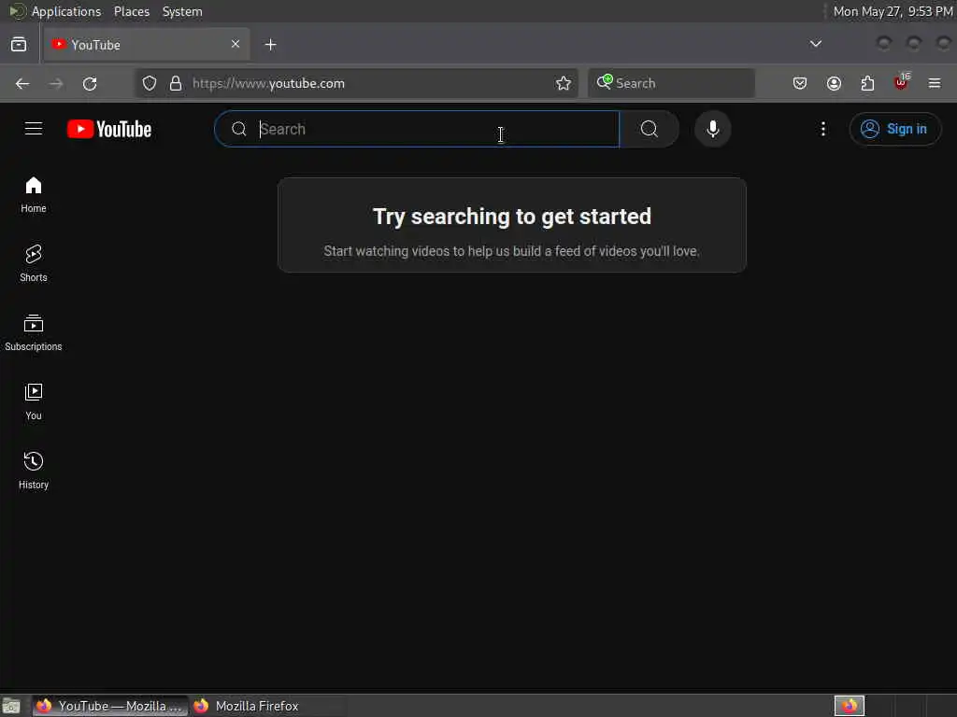
Task: Open the Firefox application menu
Action: pos(935,83)
